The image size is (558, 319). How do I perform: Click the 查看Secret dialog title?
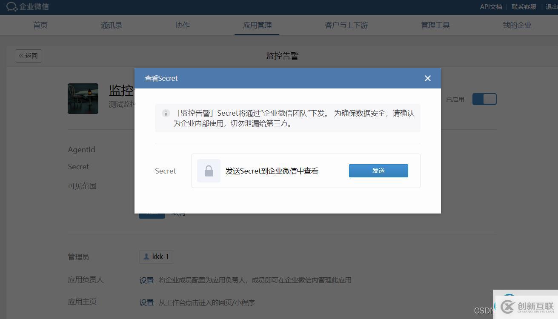click(x=161, y=78)
